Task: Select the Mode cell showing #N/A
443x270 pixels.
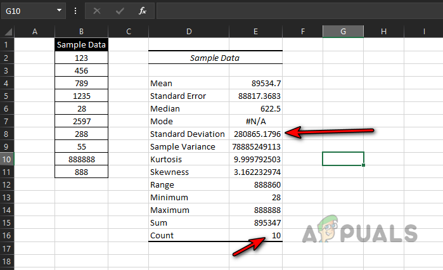Action: point(256,121)
